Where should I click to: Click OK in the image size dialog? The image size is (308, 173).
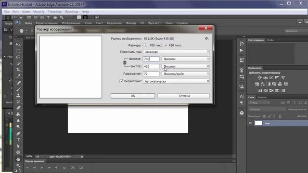[133, 96]
